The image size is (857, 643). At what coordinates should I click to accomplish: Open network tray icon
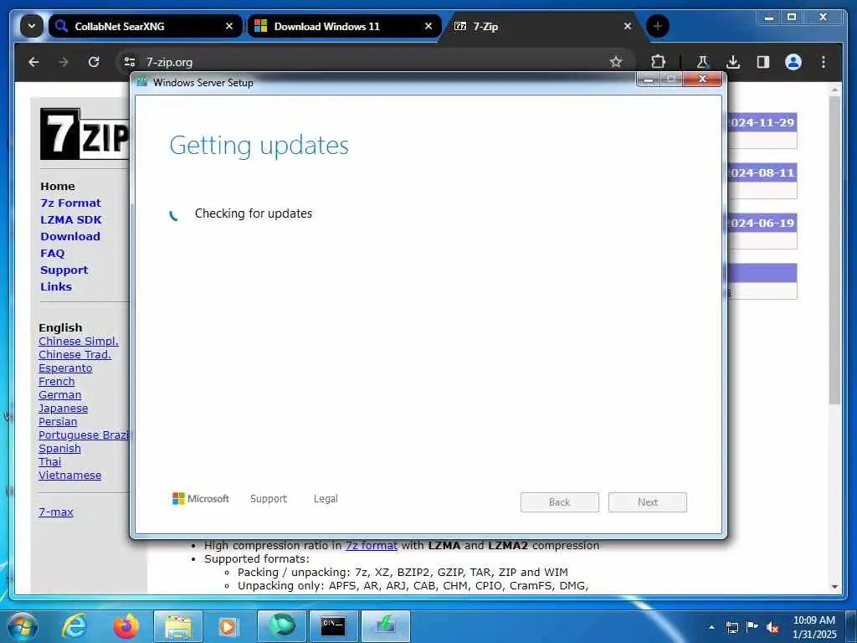[x=732, y=627]
